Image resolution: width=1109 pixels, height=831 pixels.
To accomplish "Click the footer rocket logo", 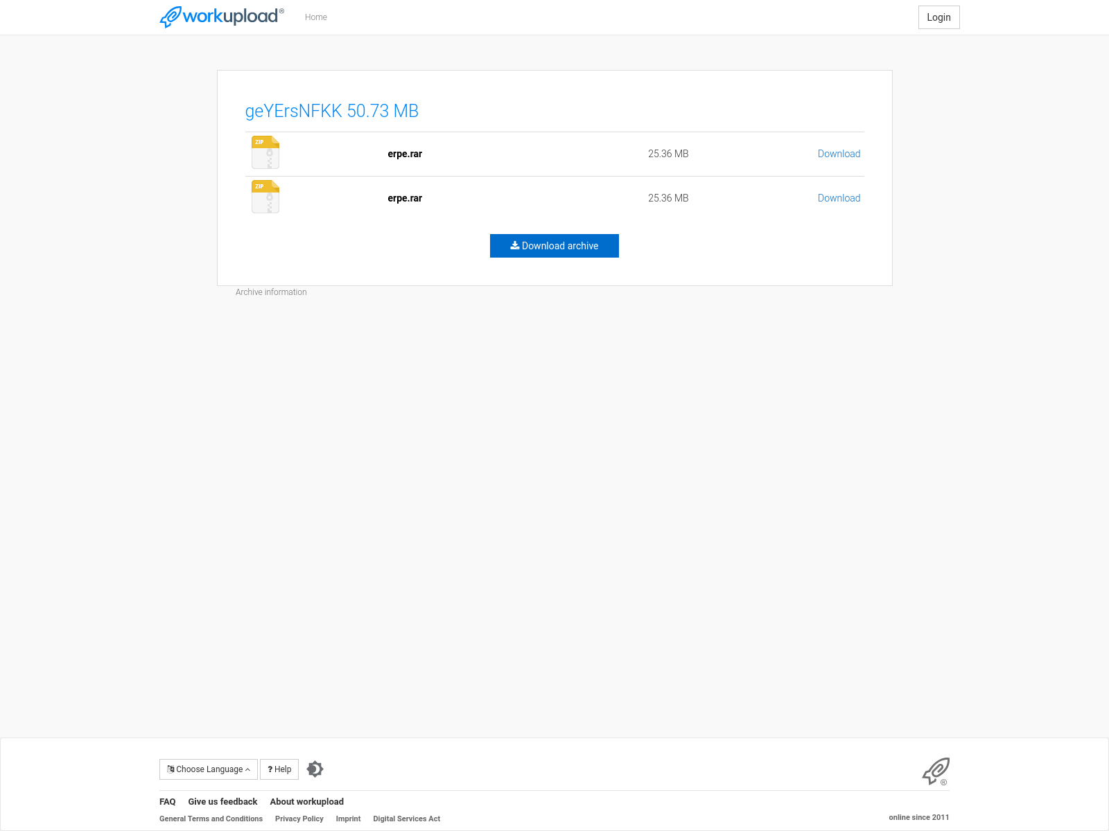I will coord(936,771).
